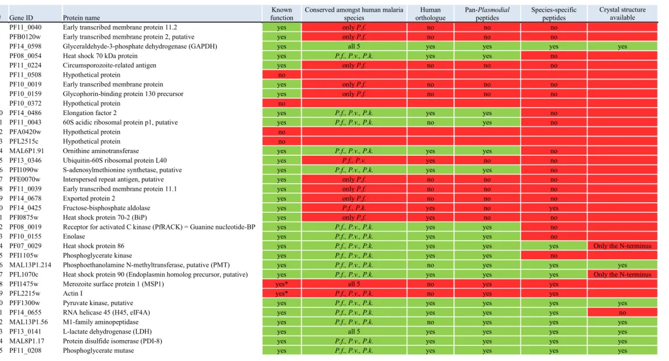Viewport: 669px width, 361px height.
Task: Select gene ID PF07_0029
Action: 26,246
